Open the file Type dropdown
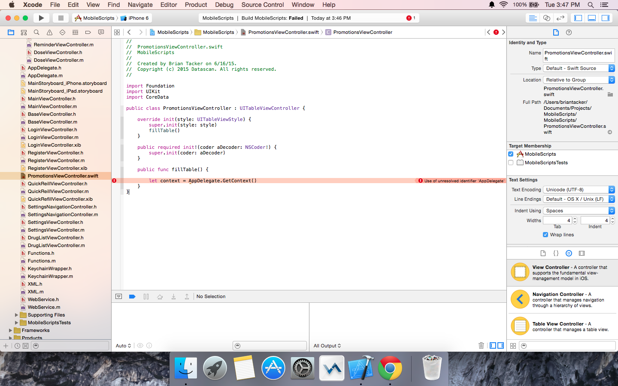 click(579, 68)
